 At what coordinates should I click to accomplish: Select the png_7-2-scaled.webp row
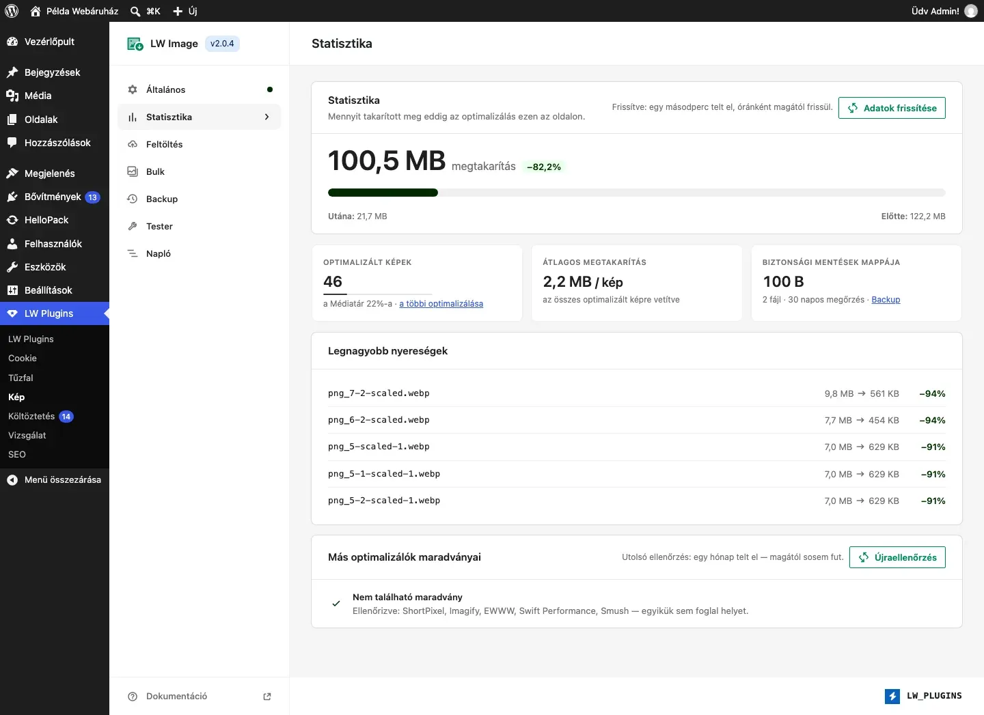pyautogui.click(x=637, y=393)
